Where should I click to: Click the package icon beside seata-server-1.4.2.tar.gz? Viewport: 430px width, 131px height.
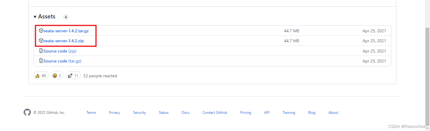click(41, 30)
